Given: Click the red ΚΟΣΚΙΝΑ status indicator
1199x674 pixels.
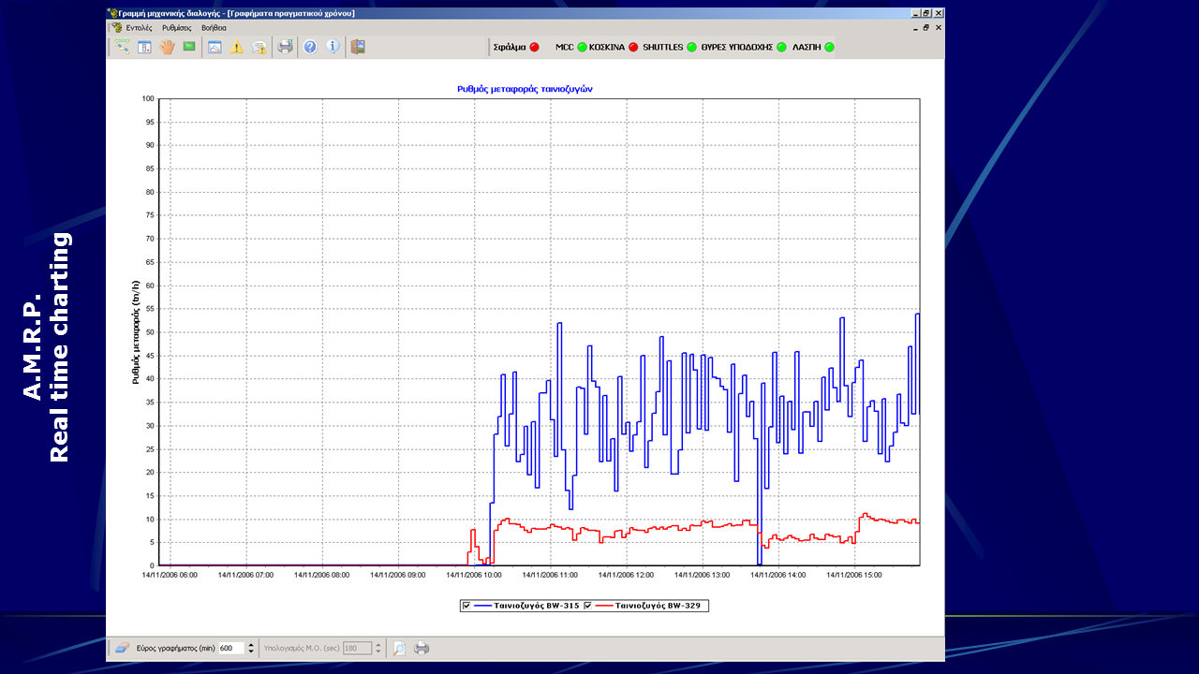Looking at the screenshot, I should 633,47.
